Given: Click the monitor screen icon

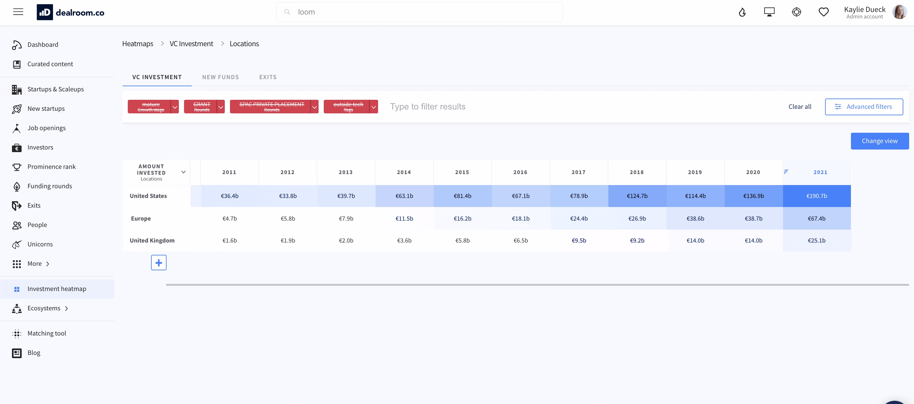Looking at the screenshot, I should (x=769, y=12).
